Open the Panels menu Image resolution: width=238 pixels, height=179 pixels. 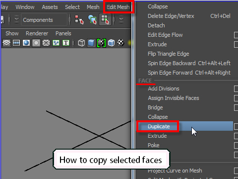coord(63,33)
